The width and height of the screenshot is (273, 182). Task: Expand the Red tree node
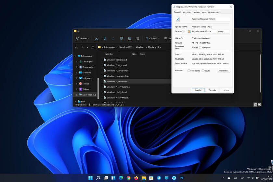coord(75,101)
